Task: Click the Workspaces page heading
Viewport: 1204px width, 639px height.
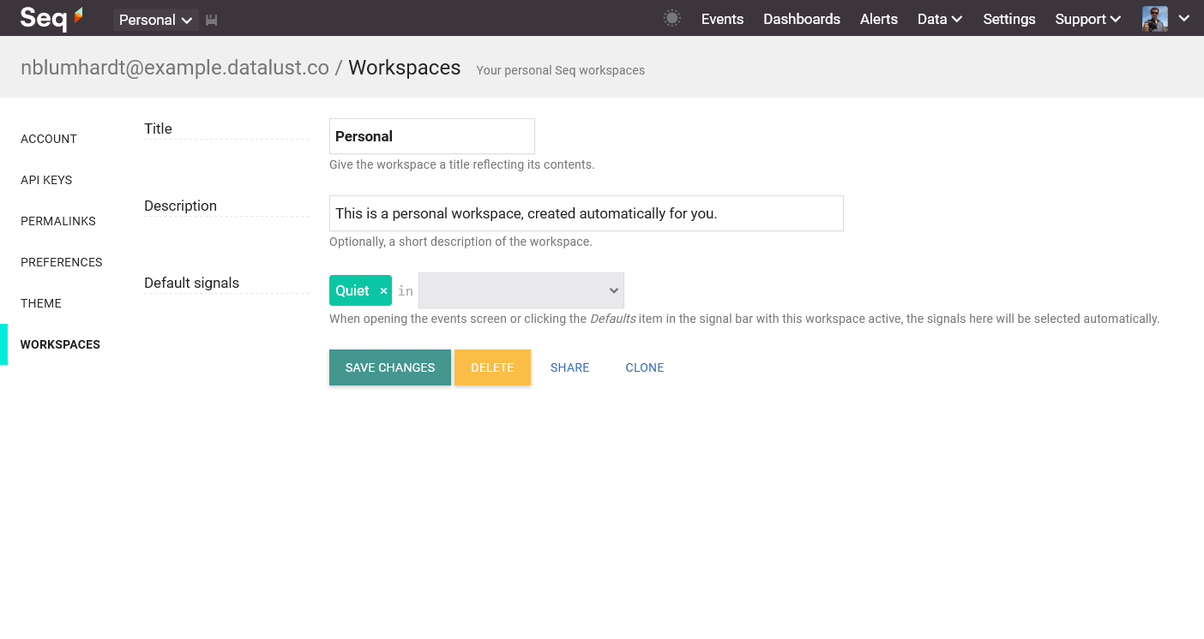Action: tap(405, 68)
